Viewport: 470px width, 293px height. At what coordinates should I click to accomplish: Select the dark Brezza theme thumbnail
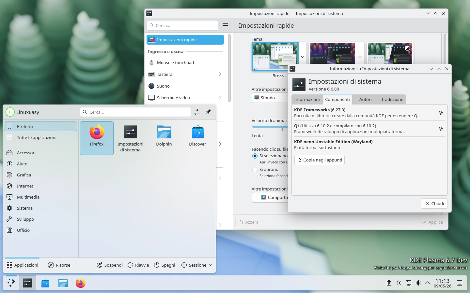333,53
